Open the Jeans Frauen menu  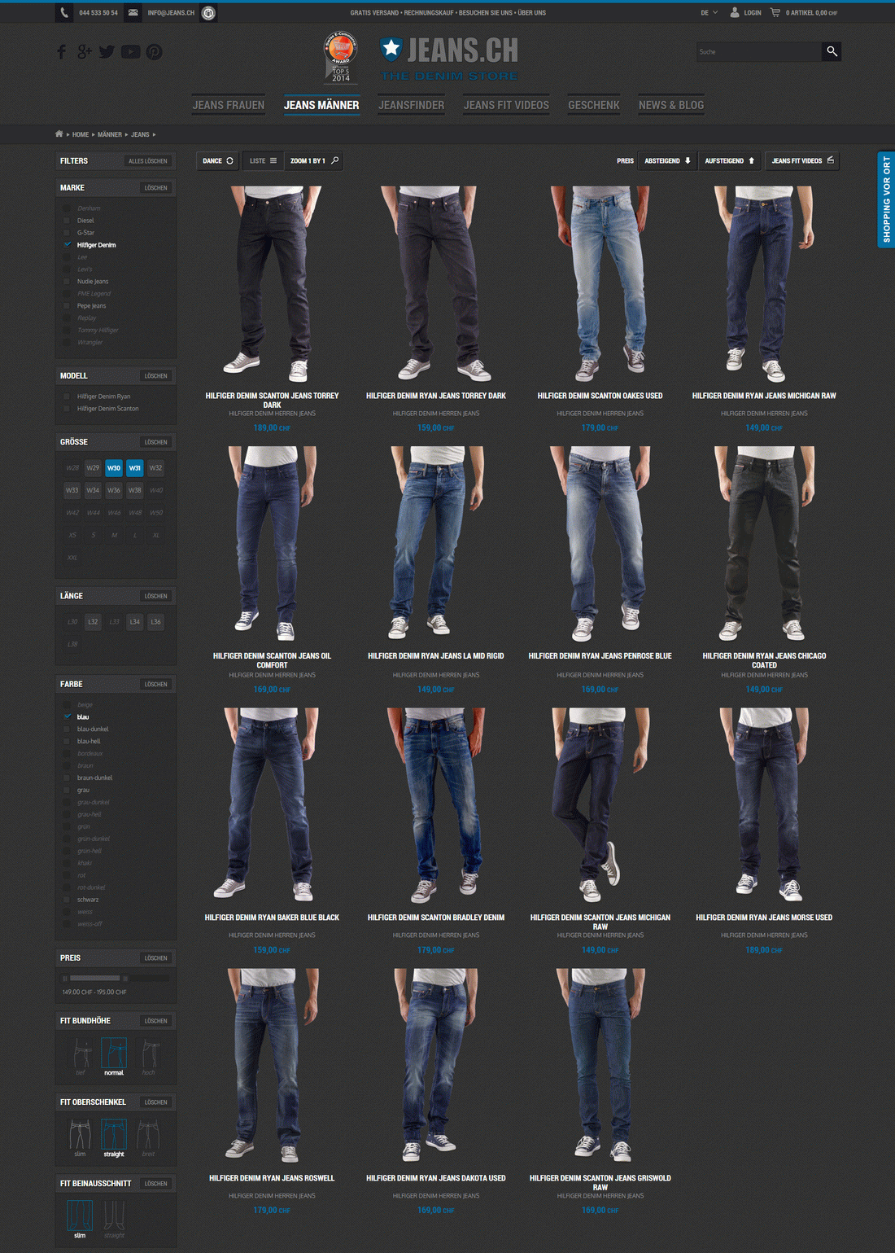pos(229,105)
